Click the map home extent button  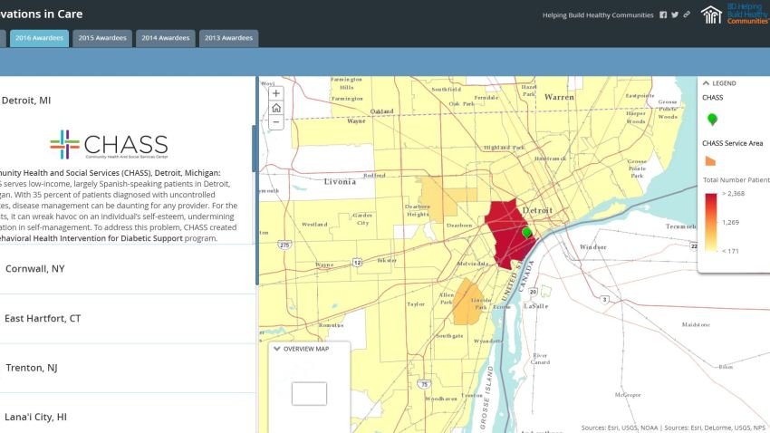click(x=276, y=108)
